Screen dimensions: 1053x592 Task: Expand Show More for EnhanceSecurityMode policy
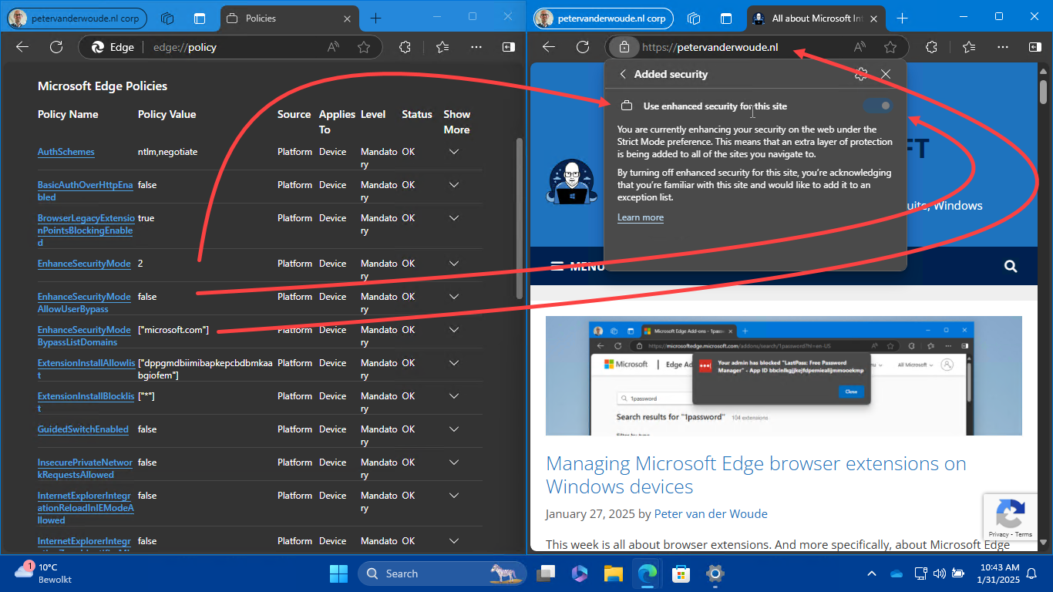pyautogui.click(x=454, y=264)
